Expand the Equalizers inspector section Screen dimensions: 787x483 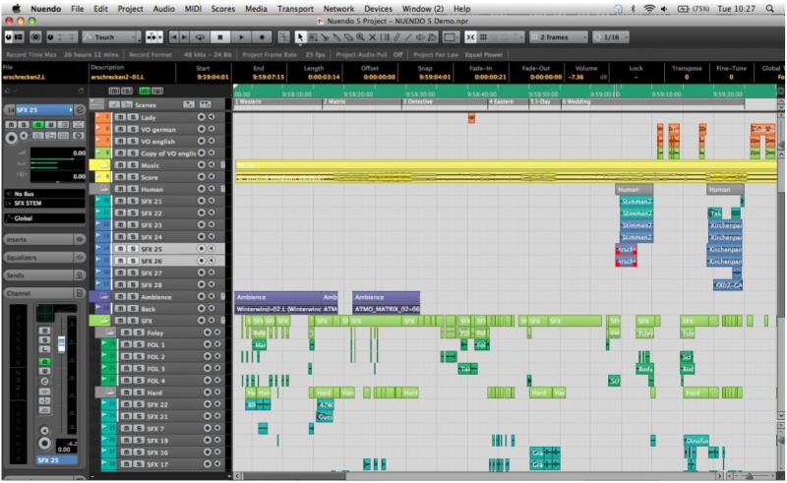pos(44,258)
